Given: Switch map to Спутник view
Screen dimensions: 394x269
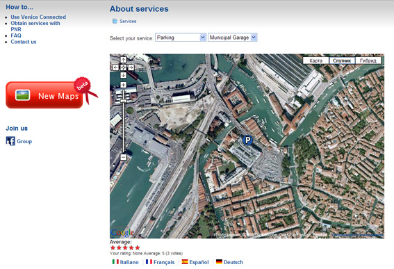Looking at the screenshot, I should pyautogui.click(x=342, y=60).
